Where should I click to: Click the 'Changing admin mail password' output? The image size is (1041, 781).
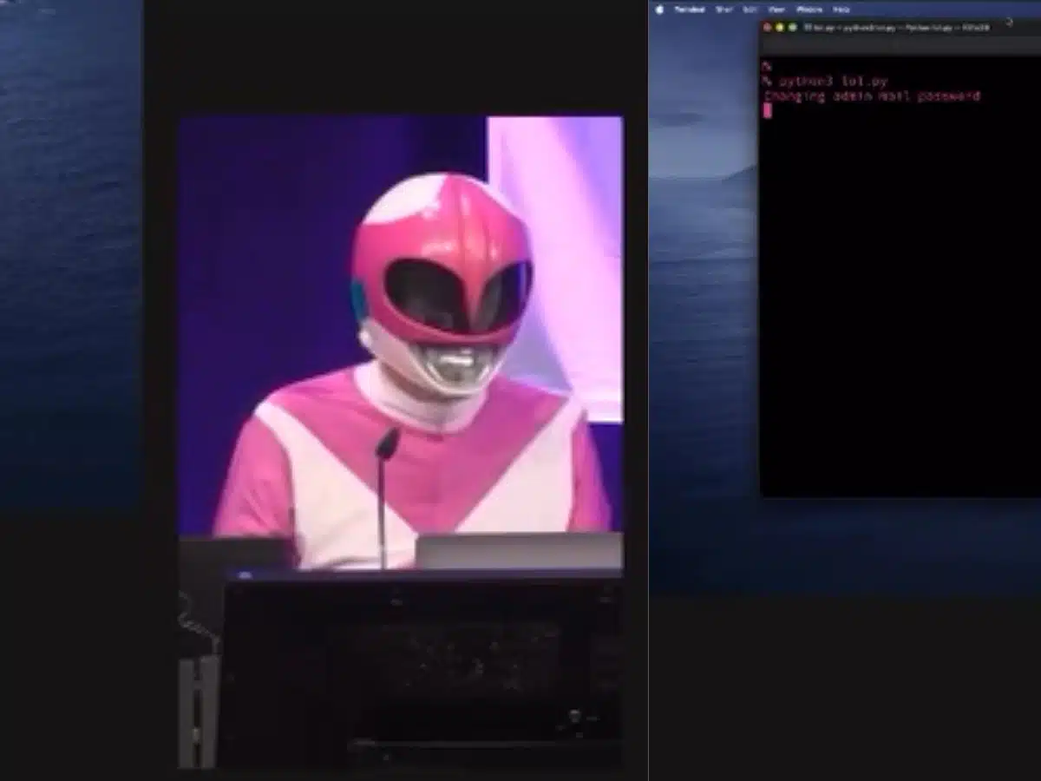pyautogui.click(x=872, y=96)
